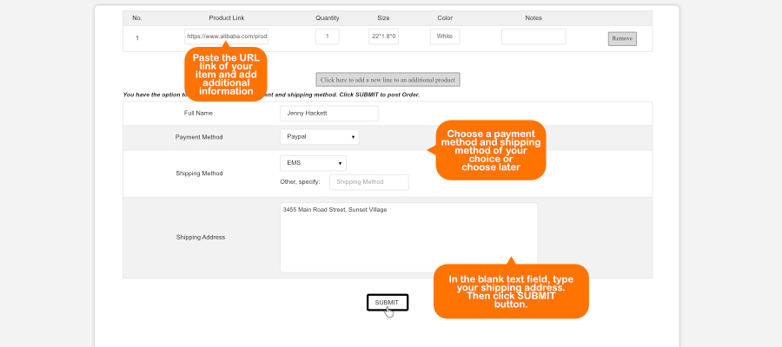The image size is (782, 347).
Task: Edit the Color field showing White
Action: pos(445,36)
